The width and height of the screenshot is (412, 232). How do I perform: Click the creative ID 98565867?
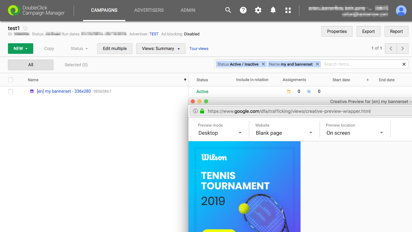click(x=102, y=91)
